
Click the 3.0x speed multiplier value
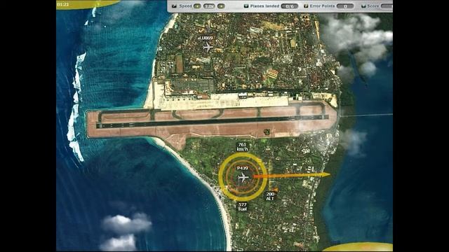[x=209, y=6]
